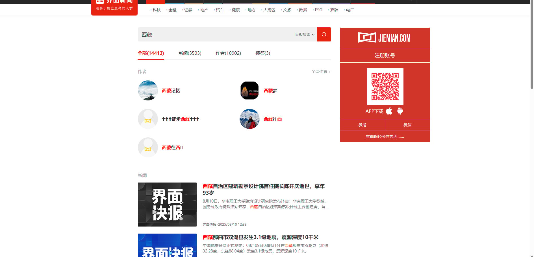Open the 地产 navigation item
Image resolution: width=534 pixels, height=257 pixels.
click(x=204, y=10)
